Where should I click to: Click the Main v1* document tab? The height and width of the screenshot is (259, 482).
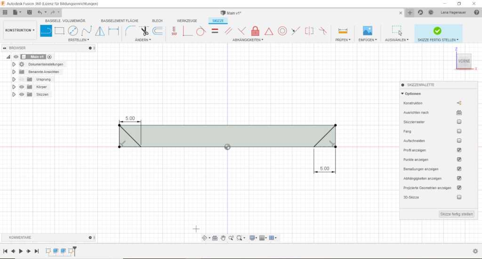(x=231, y=13)
